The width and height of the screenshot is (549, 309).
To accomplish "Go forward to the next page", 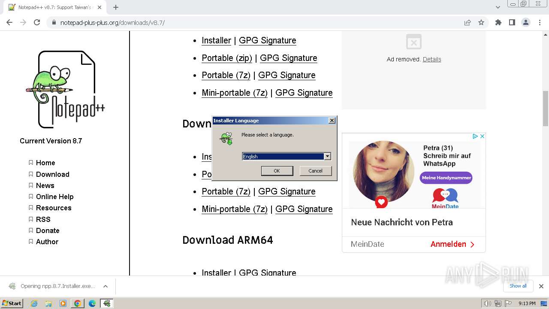I will (x=23, y=22).
